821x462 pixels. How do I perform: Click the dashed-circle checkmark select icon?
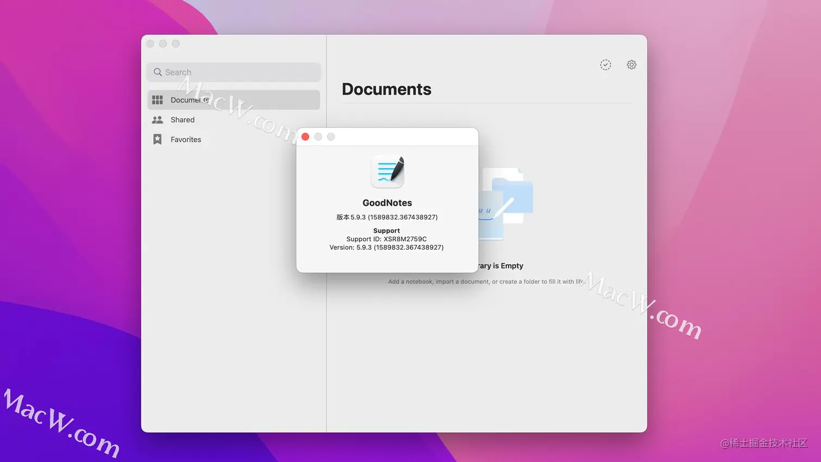click(x=605, y=65)
